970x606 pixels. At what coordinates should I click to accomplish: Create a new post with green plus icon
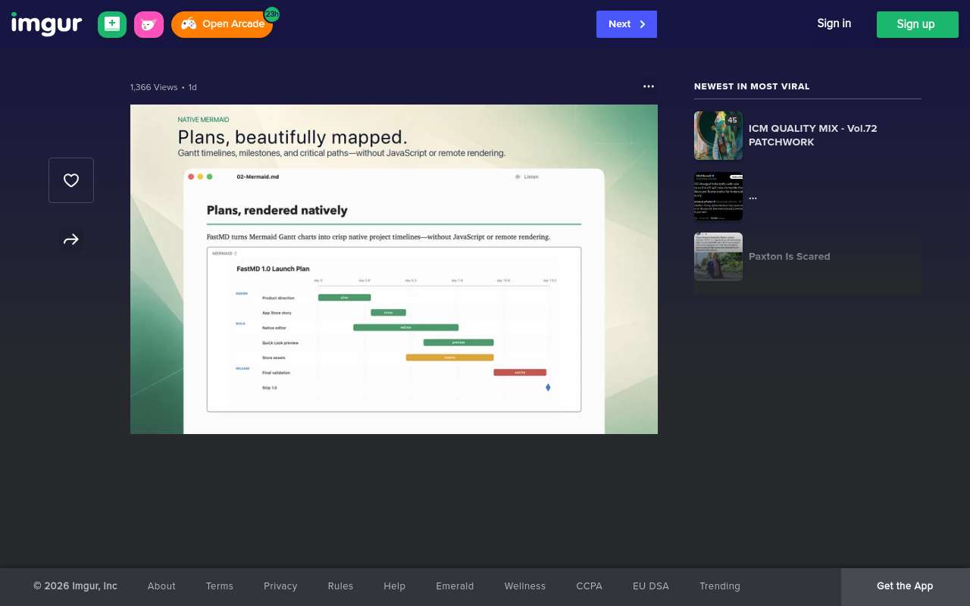[112, 24]
